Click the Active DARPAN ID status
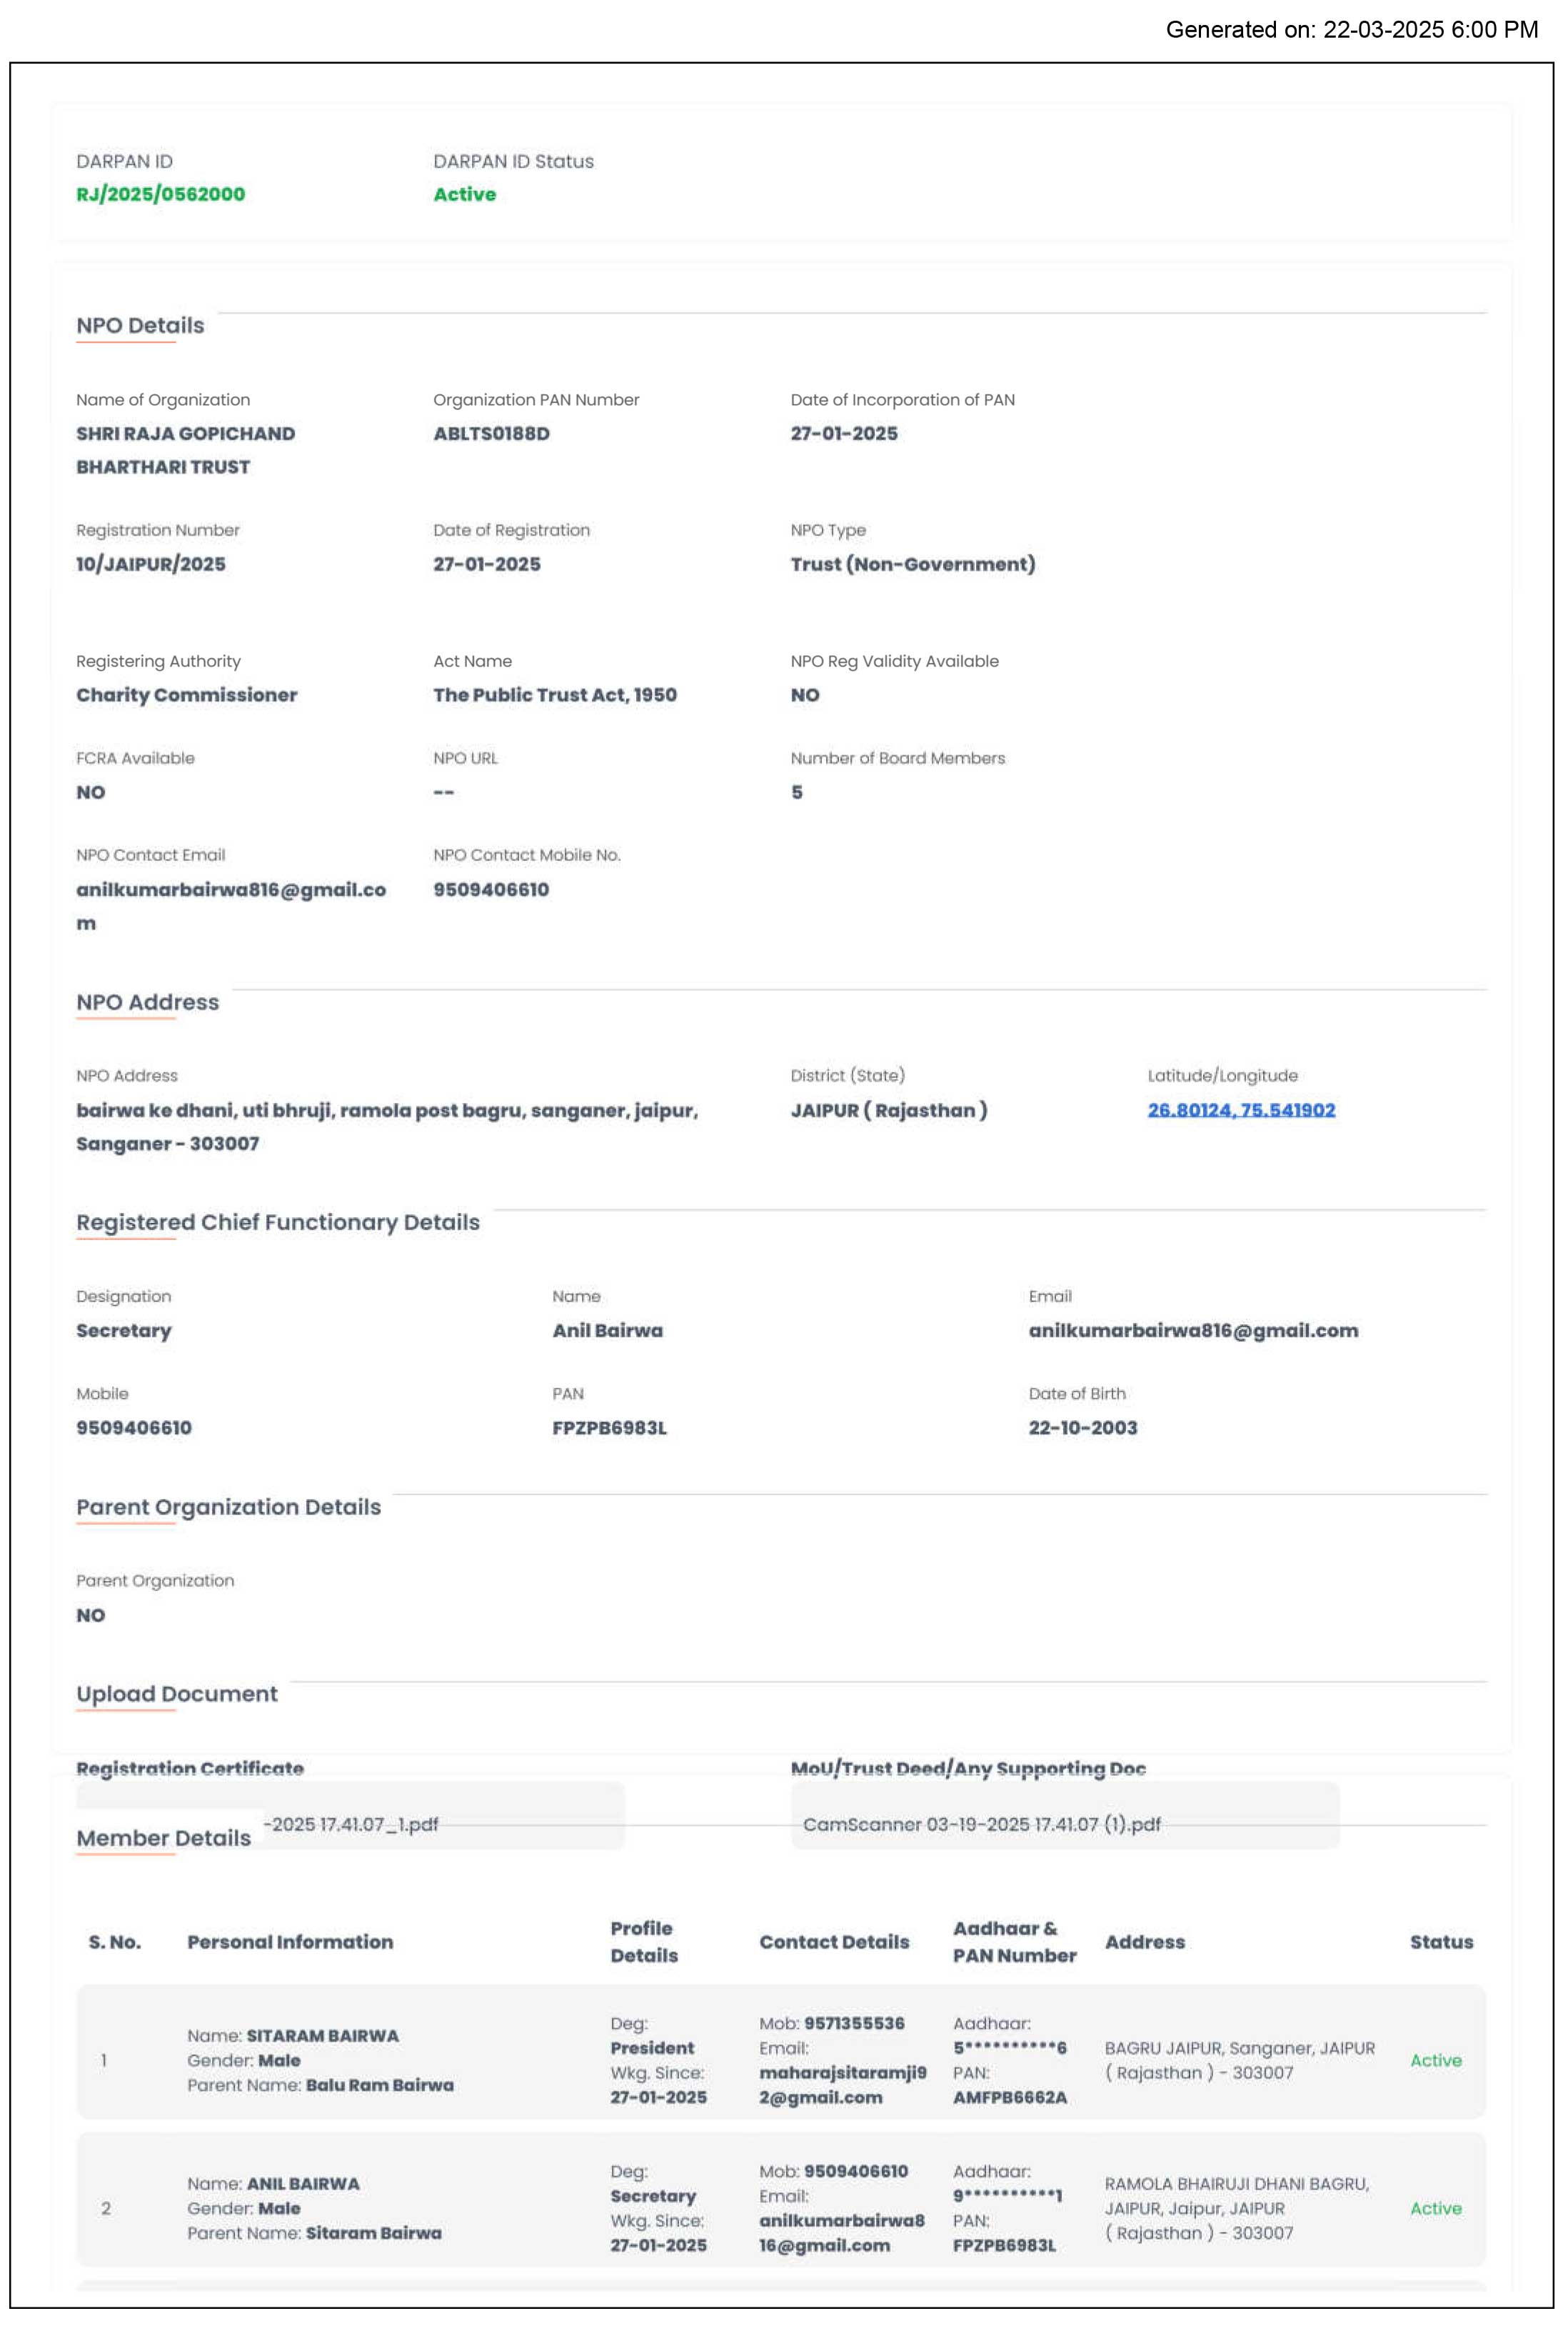 coord(464,194)
